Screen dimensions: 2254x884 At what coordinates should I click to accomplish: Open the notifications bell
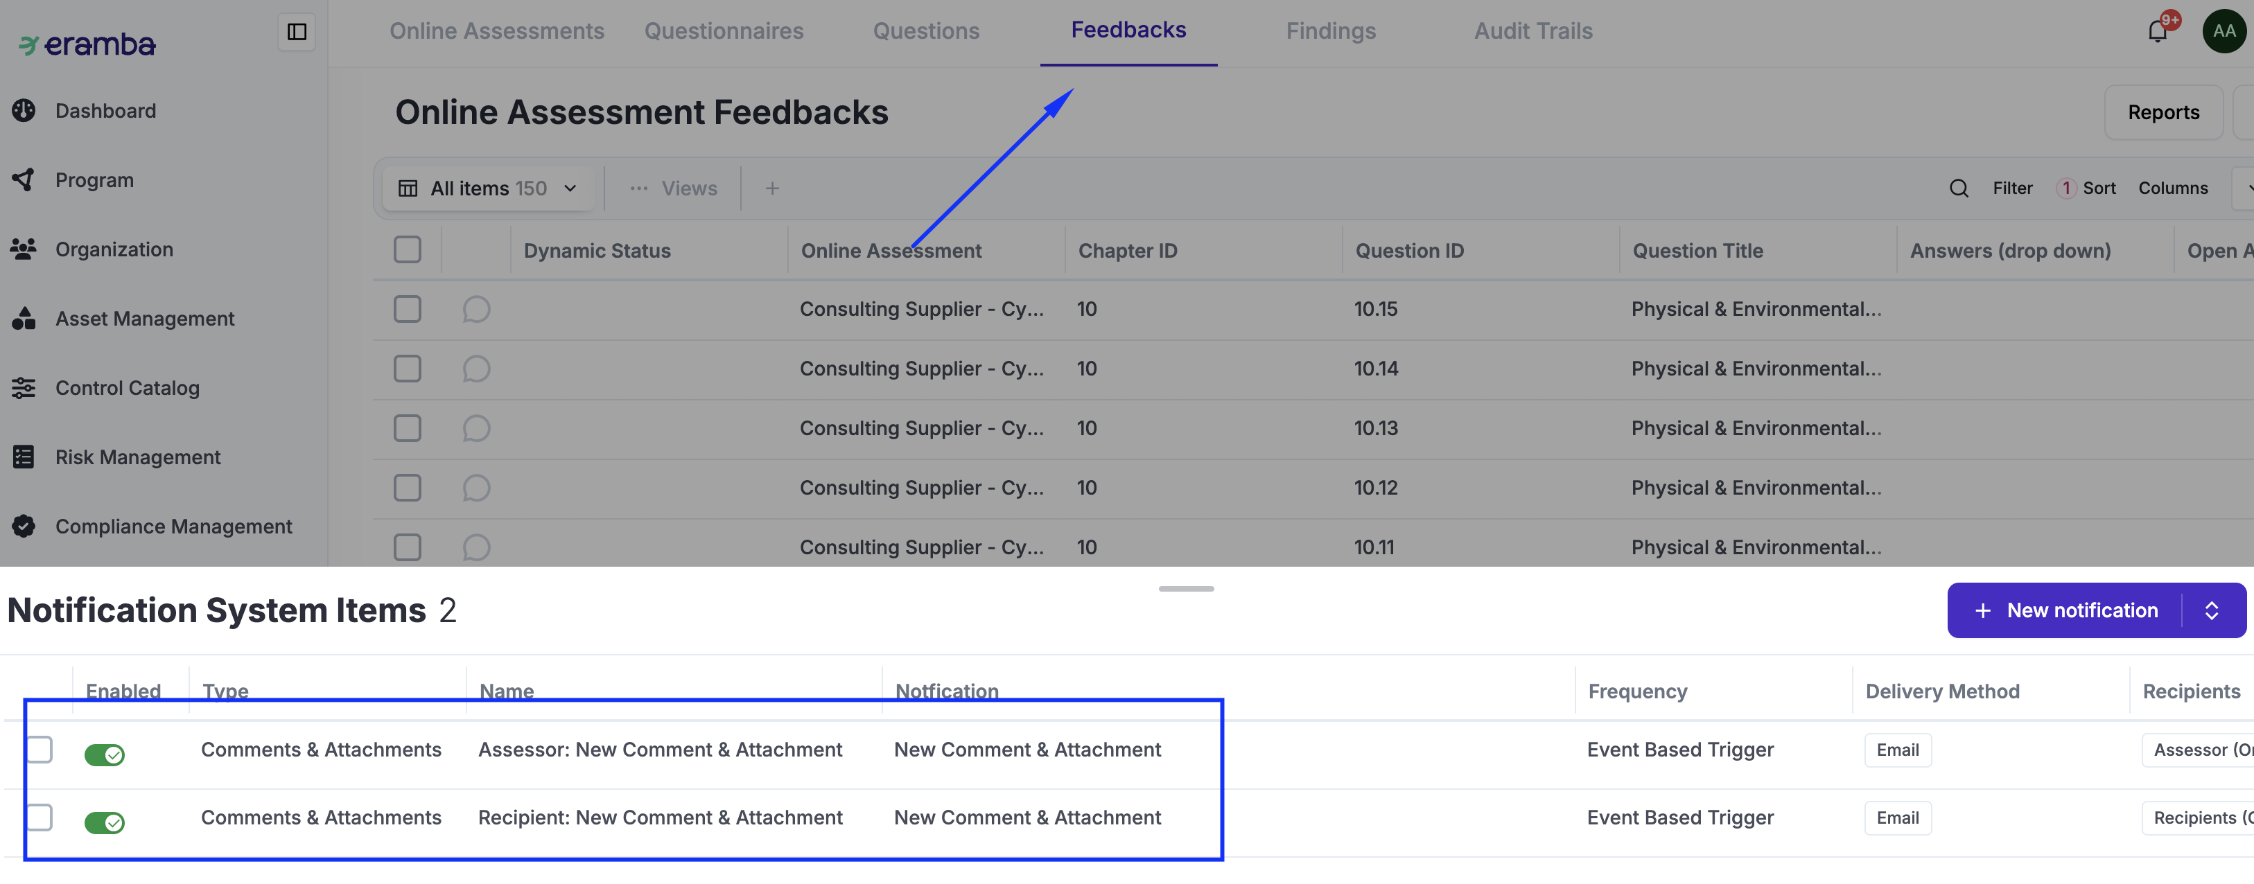2158,31
